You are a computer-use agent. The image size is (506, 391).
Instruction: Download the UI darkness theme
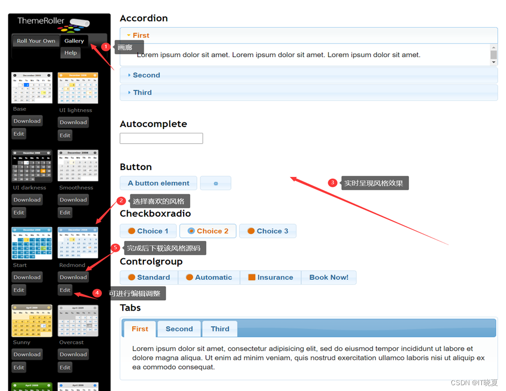pos(27,199)
